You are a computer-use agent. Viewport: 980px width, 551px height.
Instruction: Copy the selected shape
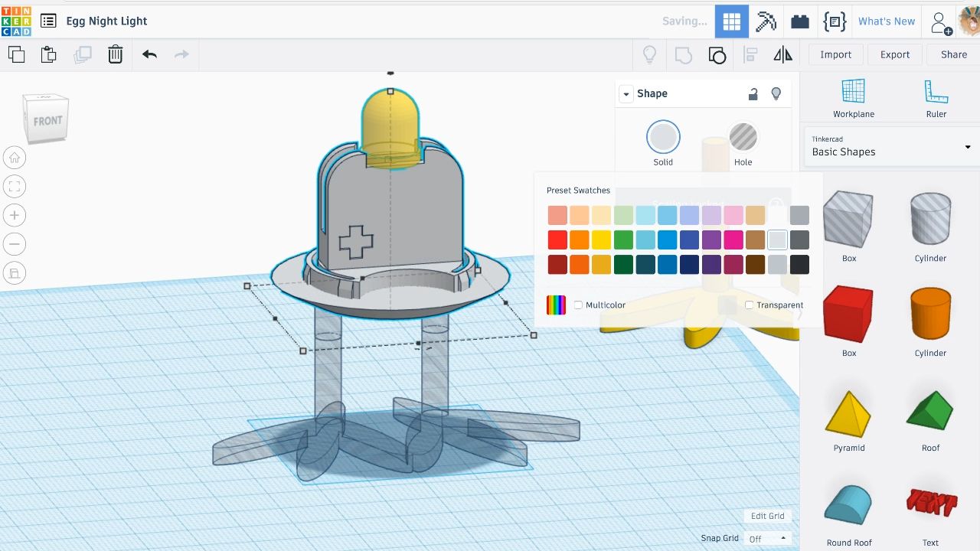click(x=16, y=54)
